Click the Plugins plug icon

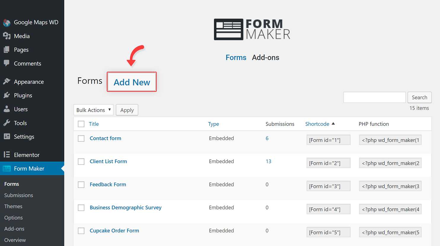pyautogui.click(x=7, y=95)
